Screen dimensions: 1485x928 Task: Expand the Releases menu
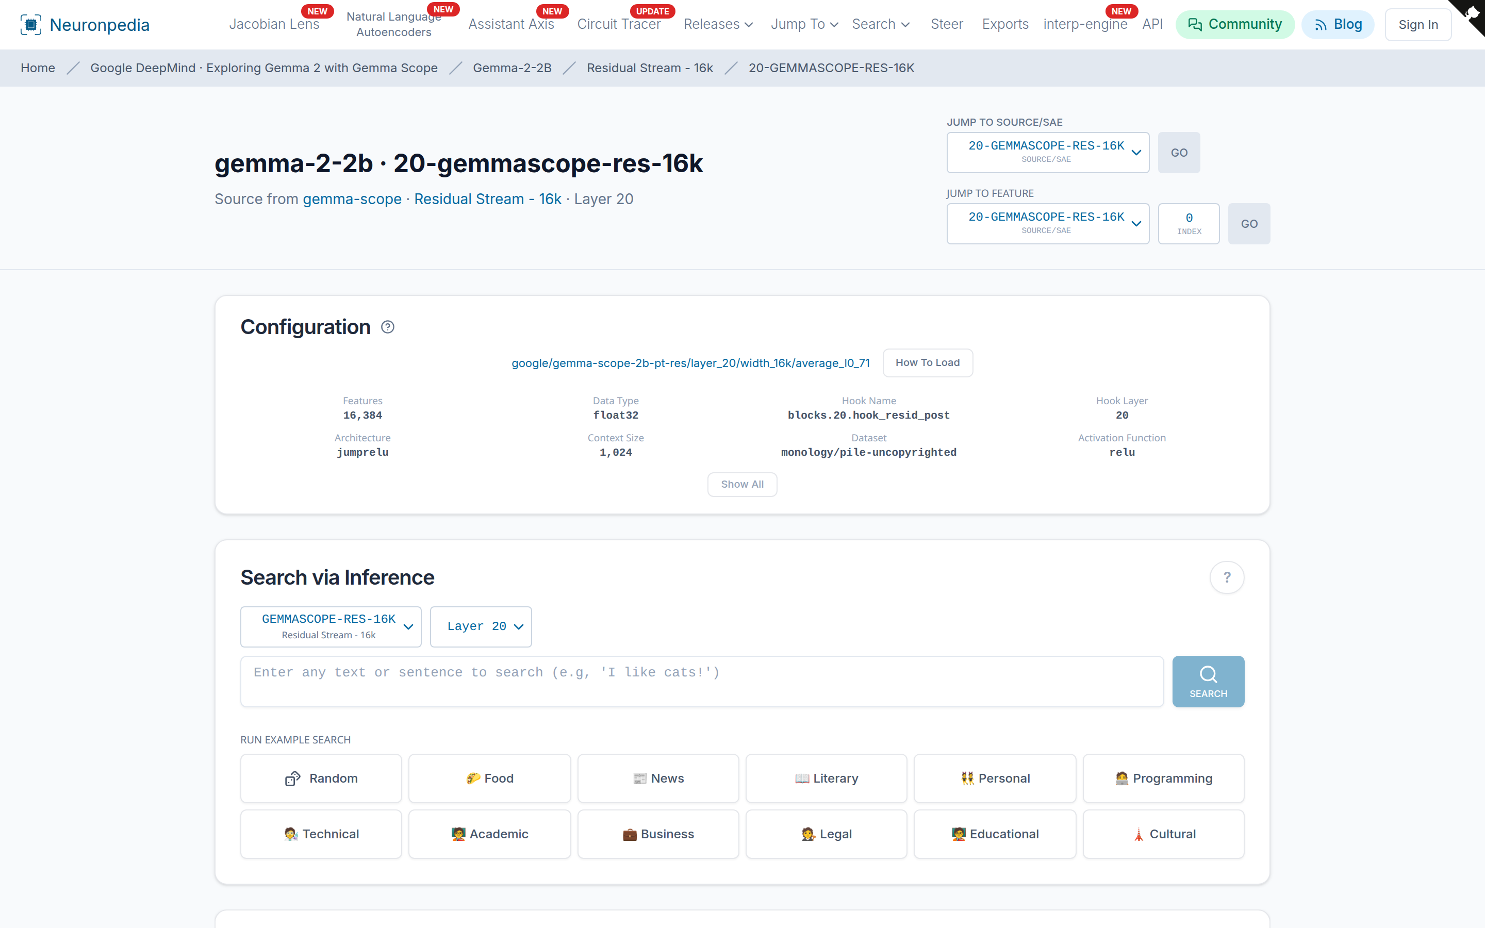coord(718,25)
